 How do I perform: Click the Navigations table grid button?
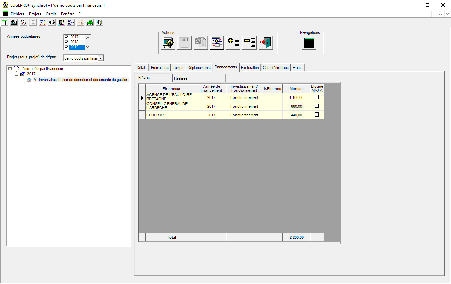309,43
